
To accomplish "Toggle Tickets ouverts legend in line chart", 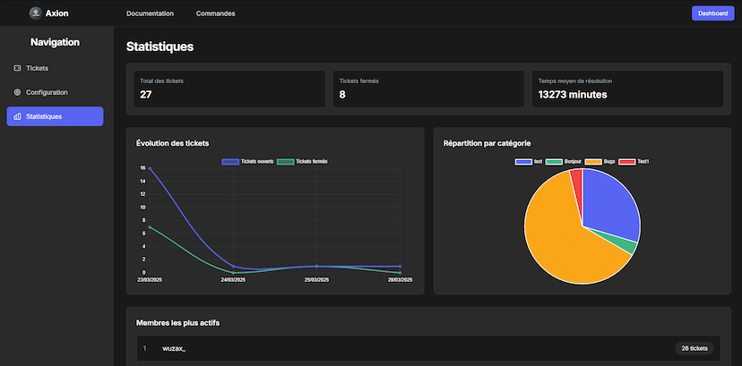I will pos(247,161).
